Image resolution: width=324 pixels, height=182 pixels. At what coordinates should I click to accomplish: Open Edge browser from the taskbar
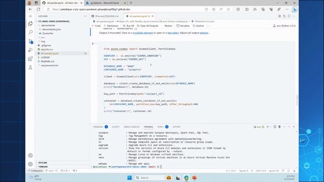186,177
